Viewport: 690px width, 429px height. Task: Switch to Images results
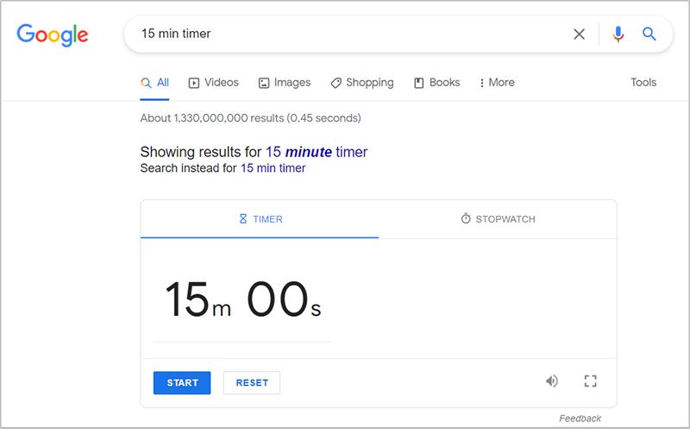point(284,83)
